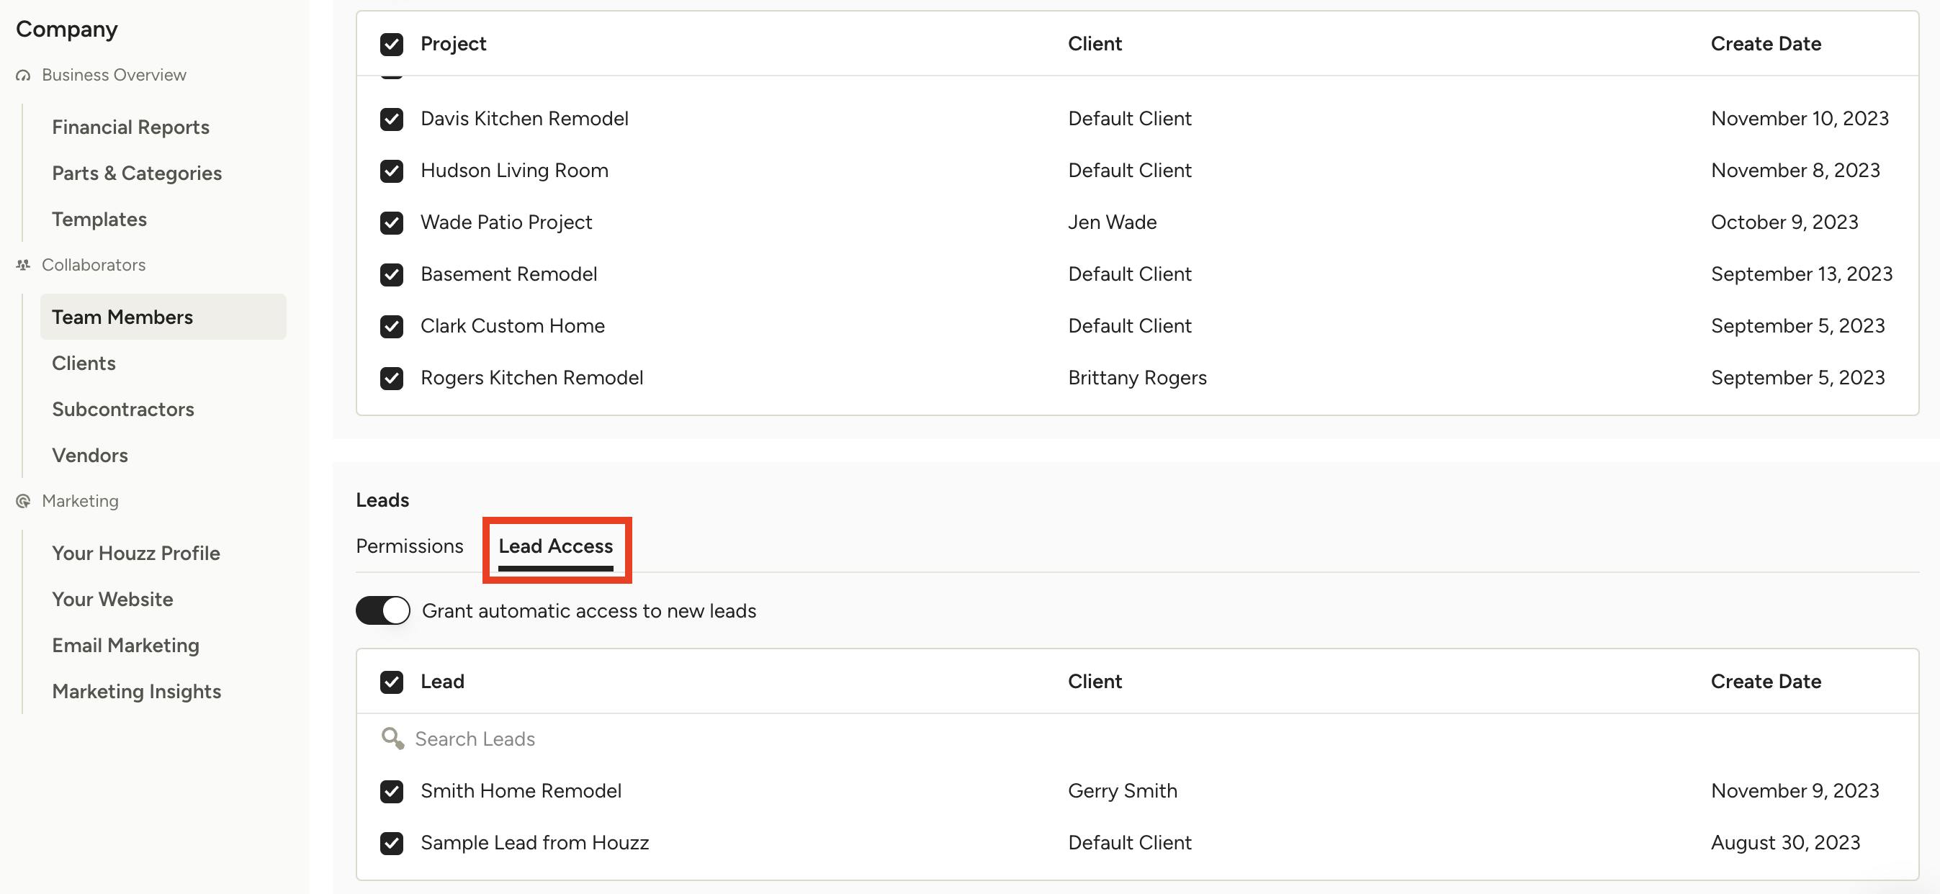Click the Collaborators people icon
Viewport: 1940px width, 894px height.
click(23, 265)
